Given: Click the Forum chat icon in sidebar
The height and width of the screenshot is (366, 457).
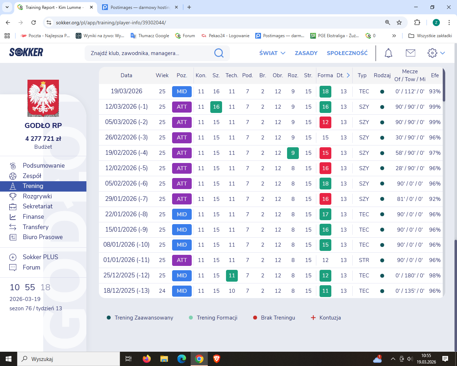Looking at the screenshot, I should click(13, 267).
